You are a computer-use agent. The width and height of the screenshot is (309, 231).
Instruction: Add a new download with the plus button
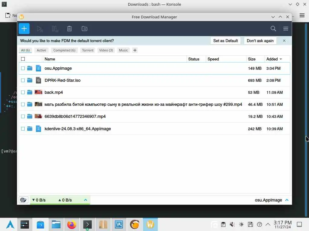(x=24, y=29)
